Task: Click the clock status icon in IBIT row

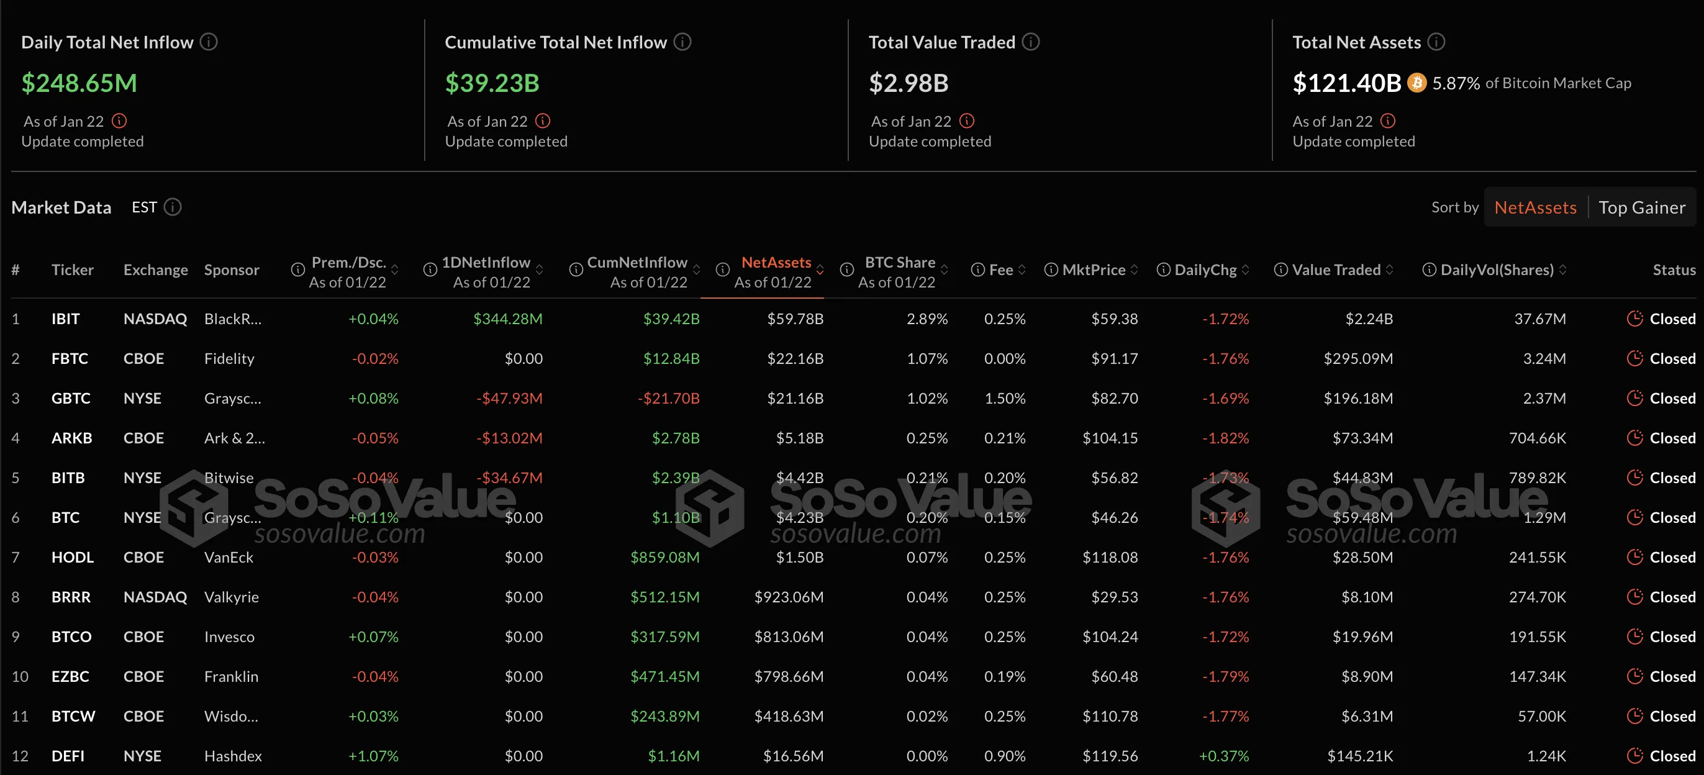Action: [x=1634, y=319]
